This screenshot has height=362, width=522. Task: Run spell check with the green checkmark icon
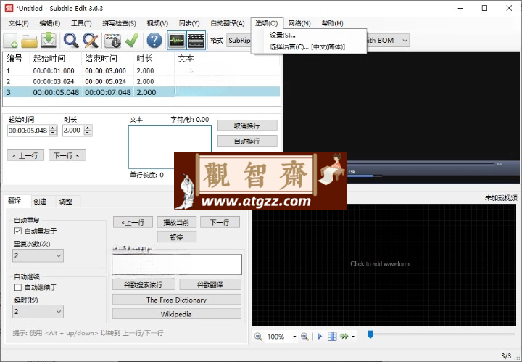pyautogui.click(x=132, y=41)
